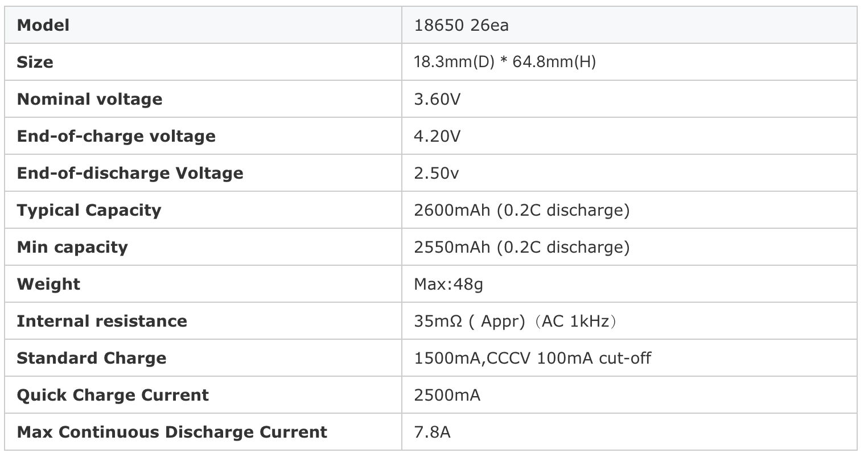Click the Internal resistance label
Viewport: 864px width, 453px height.
tap(102, 321)
